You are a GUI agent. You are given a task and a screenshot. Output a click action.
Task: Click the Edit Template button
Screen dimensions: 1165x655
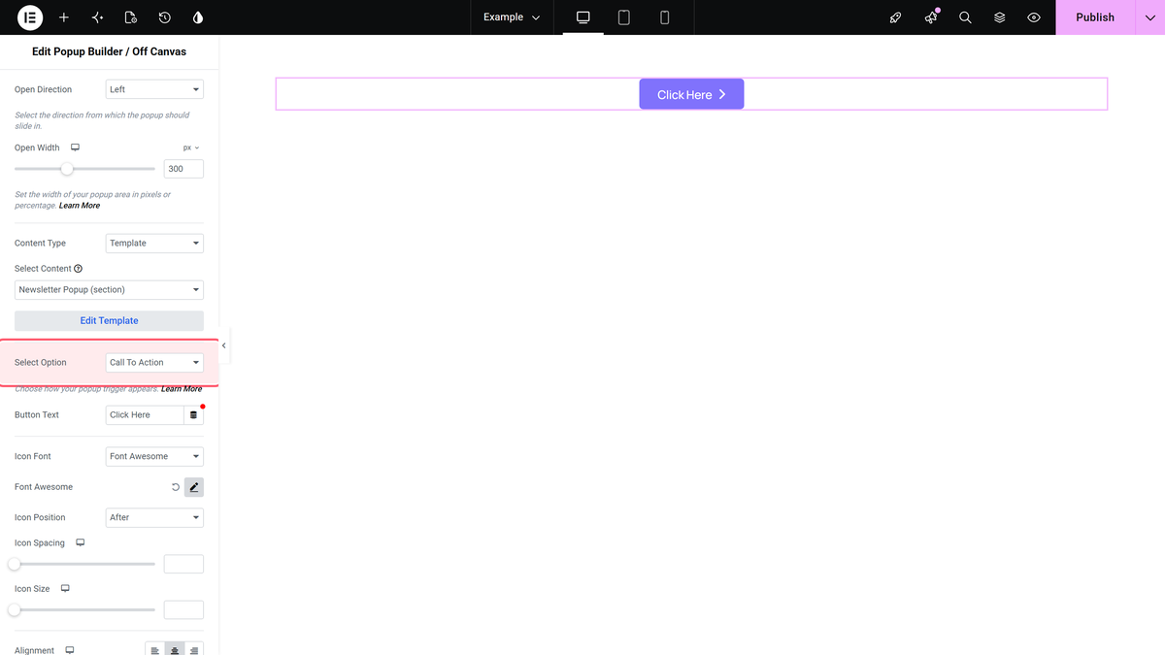pos(109,320)
